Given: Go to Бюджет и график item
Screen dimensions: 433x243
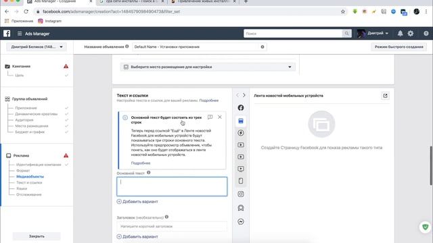Looking at the screenshot, I should pyautogui.click(x=30, y=132).
